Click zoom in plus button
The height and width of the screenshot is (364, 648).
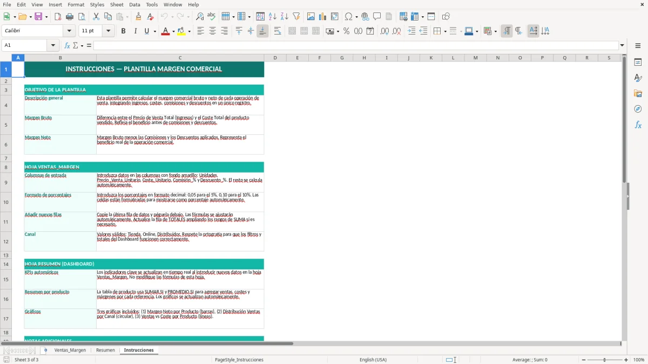tap(626, 360)
